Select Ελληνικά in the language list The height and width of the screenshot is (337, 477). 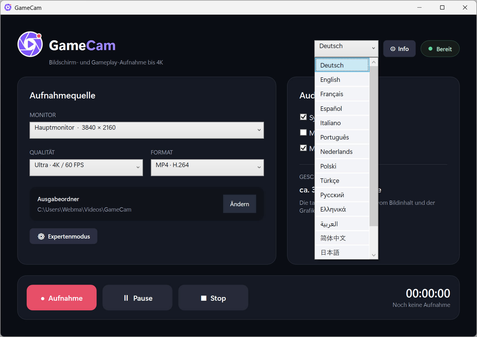342,209
